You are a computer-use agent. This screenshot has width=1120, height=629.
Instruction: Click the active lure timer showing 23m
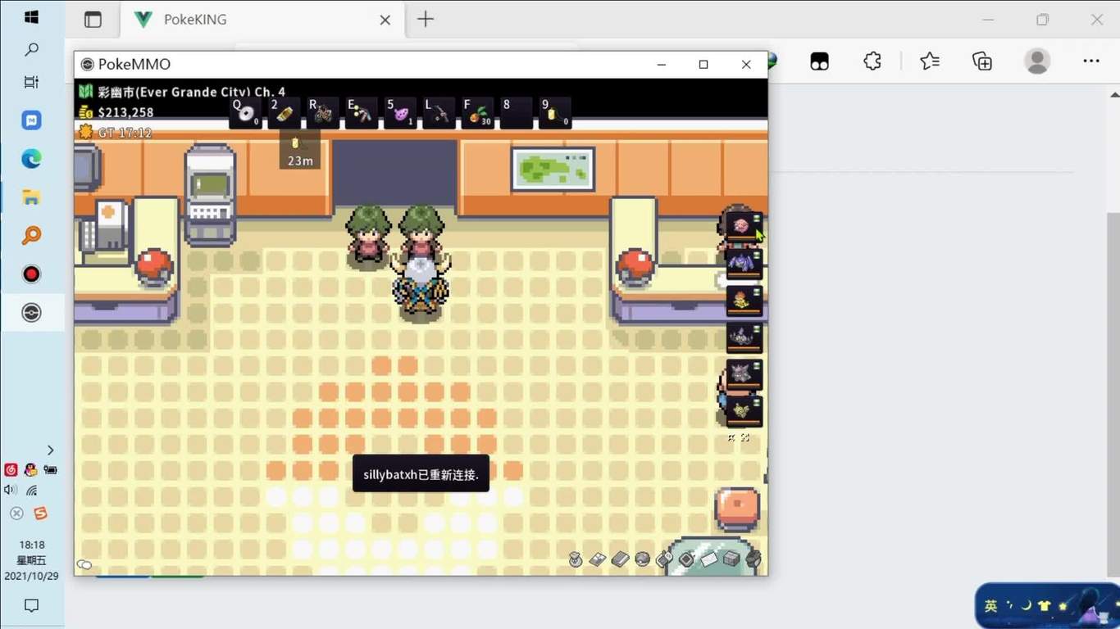coord(299,152)
